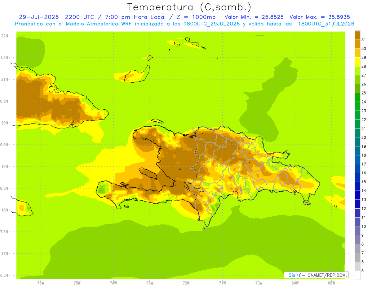This screenshot has width=372, height=287.
Task: Click the colorbar label '25'
Action: coord(364,93)
